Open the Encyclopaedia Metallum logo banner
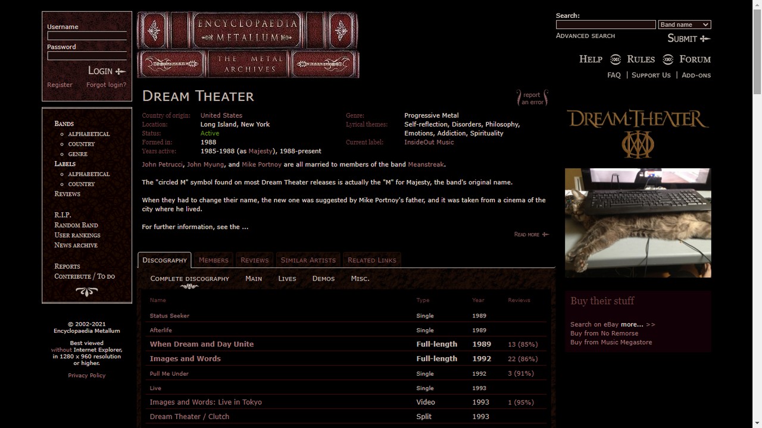Image resolution: width=762 pixels, height=428 pixels. [248, 45]
